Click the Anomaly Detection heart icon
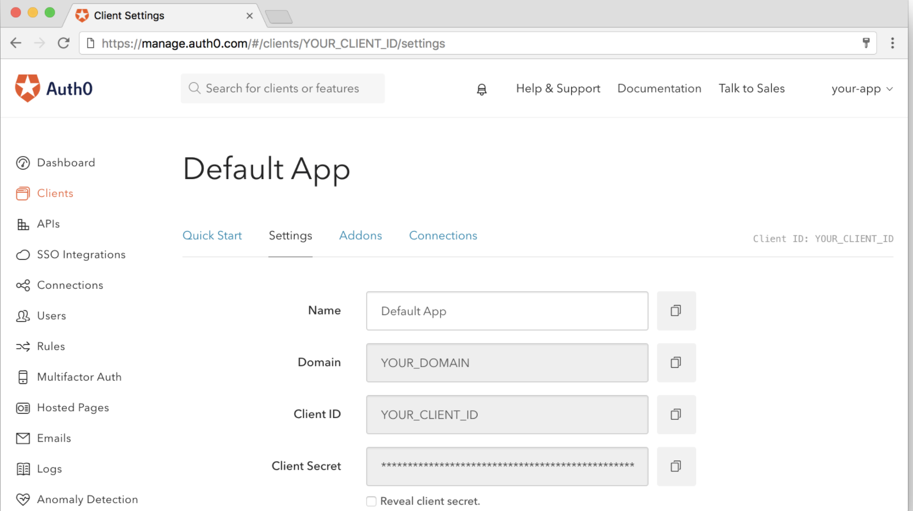 click(23, 500)
